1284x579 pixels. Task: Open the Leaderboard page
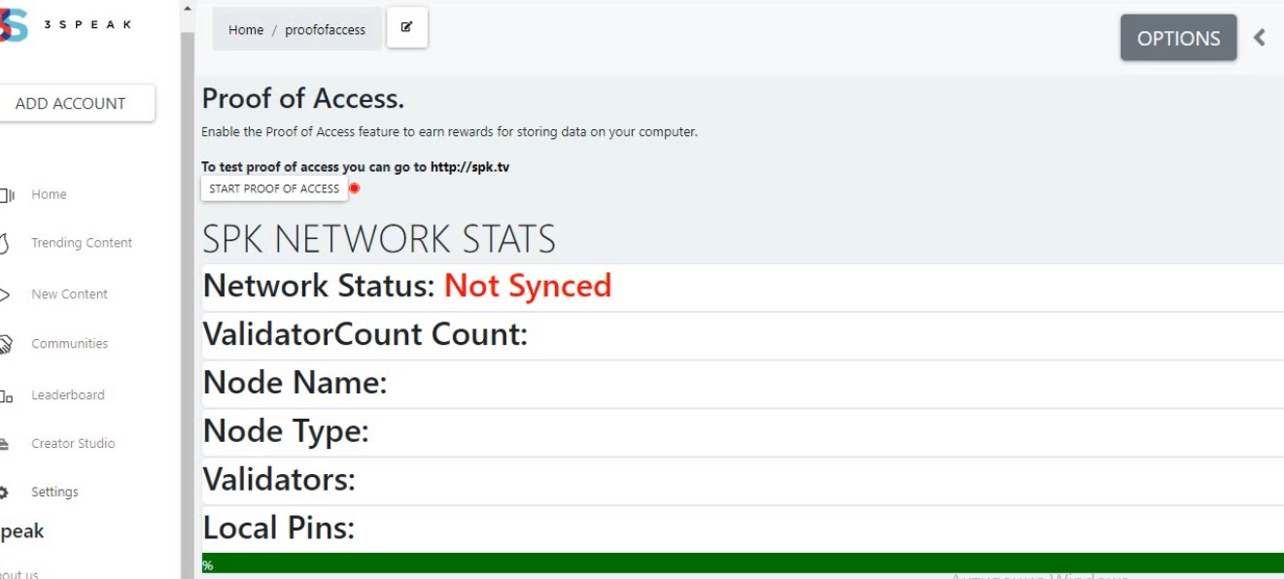click(67, 395)
